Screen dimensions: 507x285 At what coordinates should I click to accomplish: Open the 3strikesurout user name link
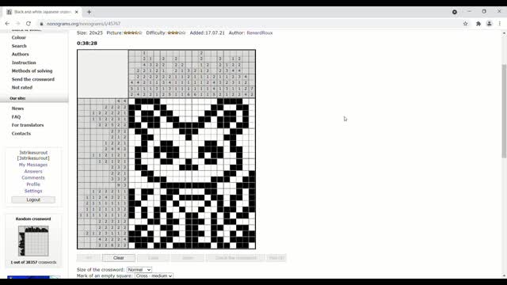pos(33,153)
